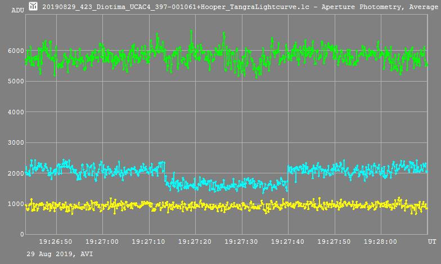Click the 19:27:20 time label
This screenshot has width=441, height=264.
point(195,241)
